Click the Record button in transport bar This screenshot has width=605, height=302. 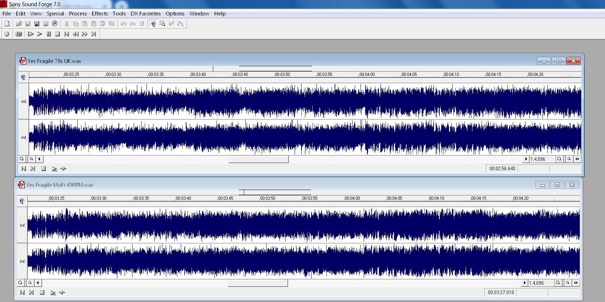pos(7,34)
